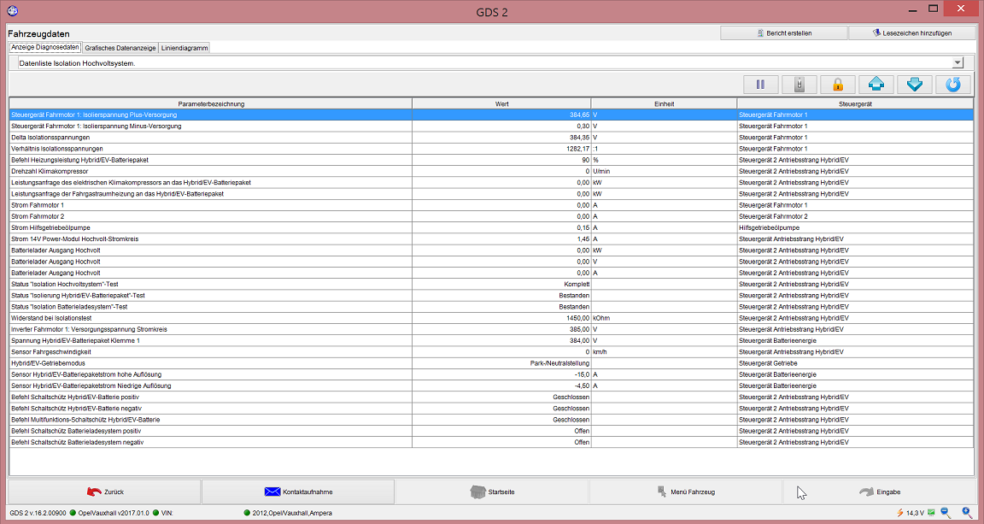
Task: Click Bericht erstellen button
Action: tap(783, 33)
